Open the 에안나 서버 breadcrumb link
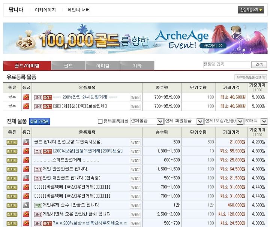Image resolution: width=270 pixels, height=227 pixels. [x=79, y=10]
